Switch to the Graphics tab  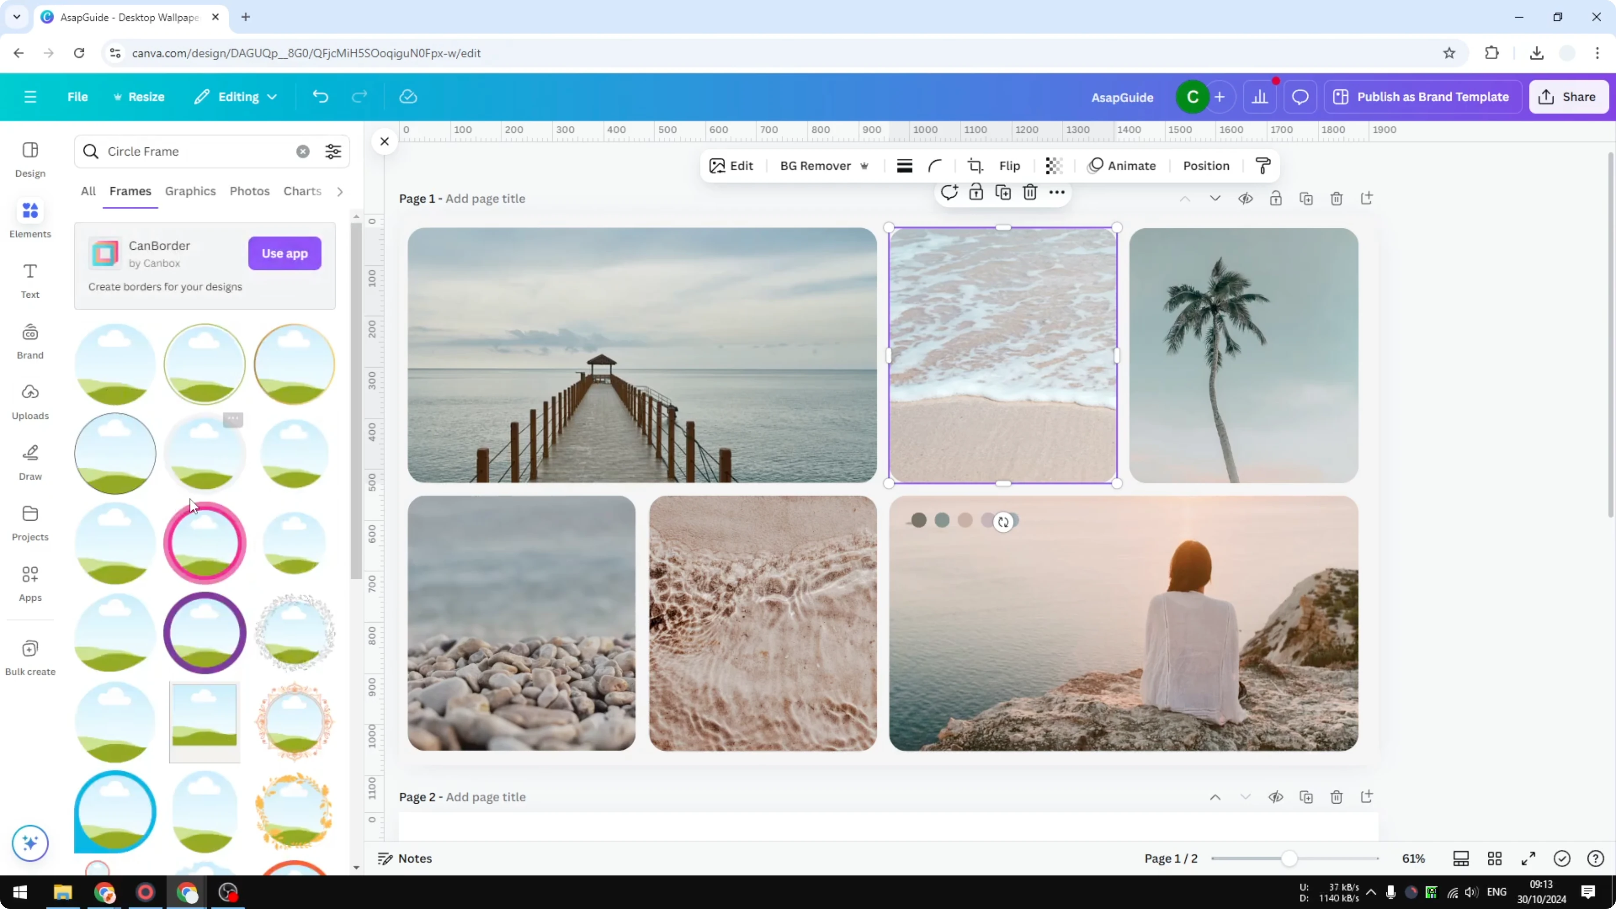(190, 191)
